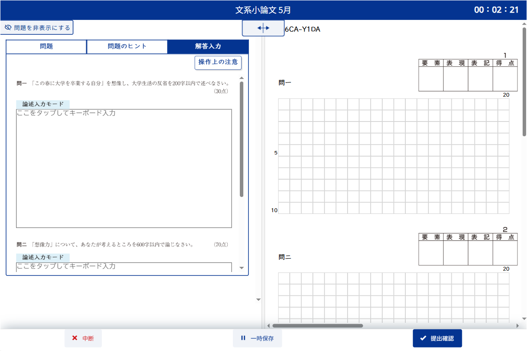Click the countdown timer display

click(496, 10)
